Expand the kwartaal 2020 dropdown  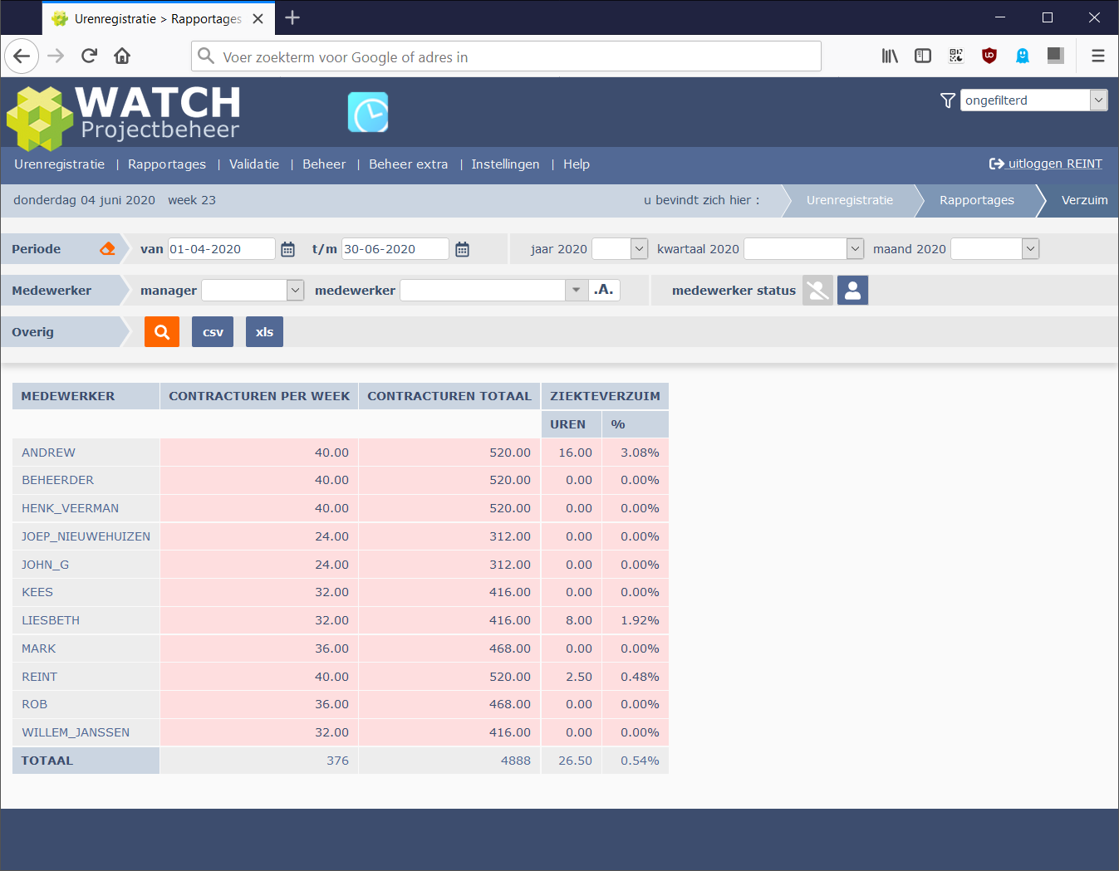tap(804, 248)
